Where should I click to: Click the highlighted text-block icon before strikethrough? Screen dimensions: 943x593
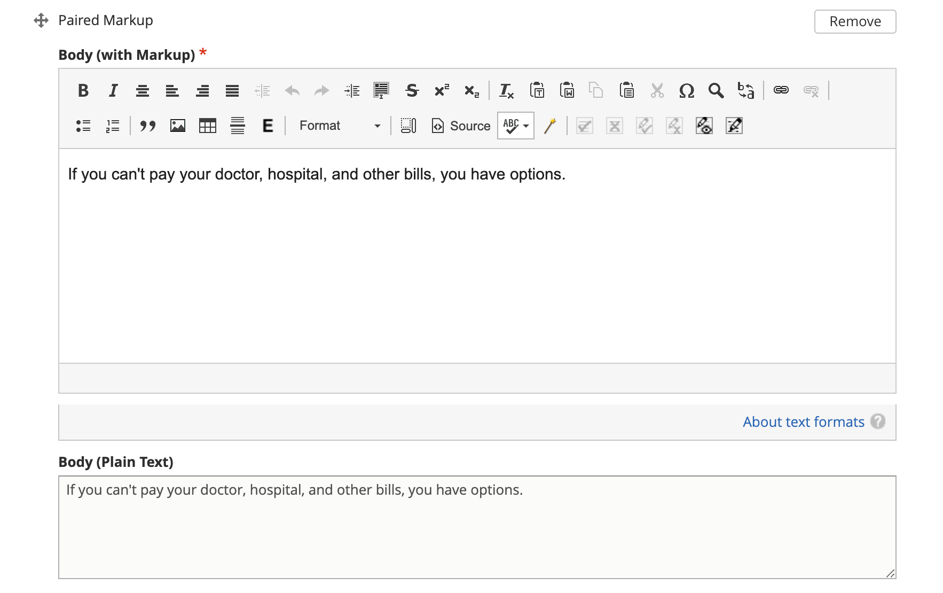click(x=381, y=90)
